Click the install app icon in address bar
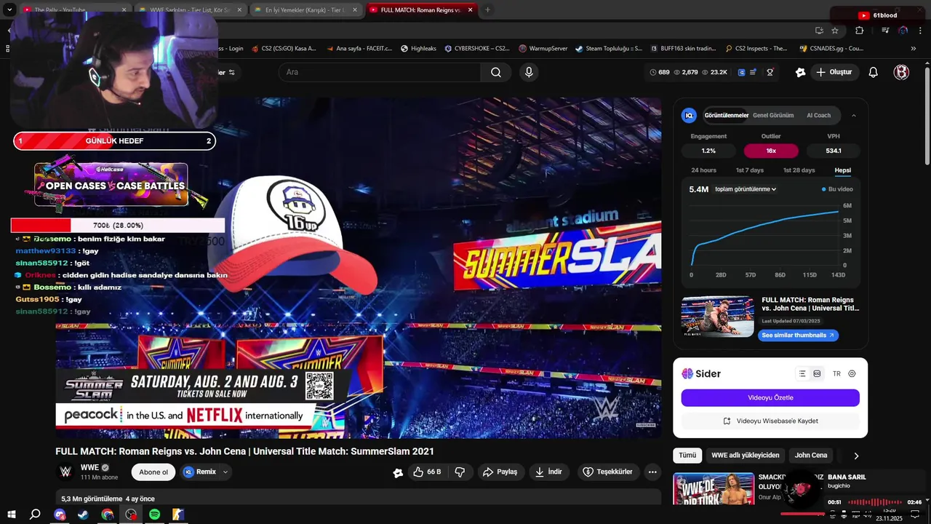Image resolution: width=931 pixels, height=524 pixels. click(x=819, y=31)
